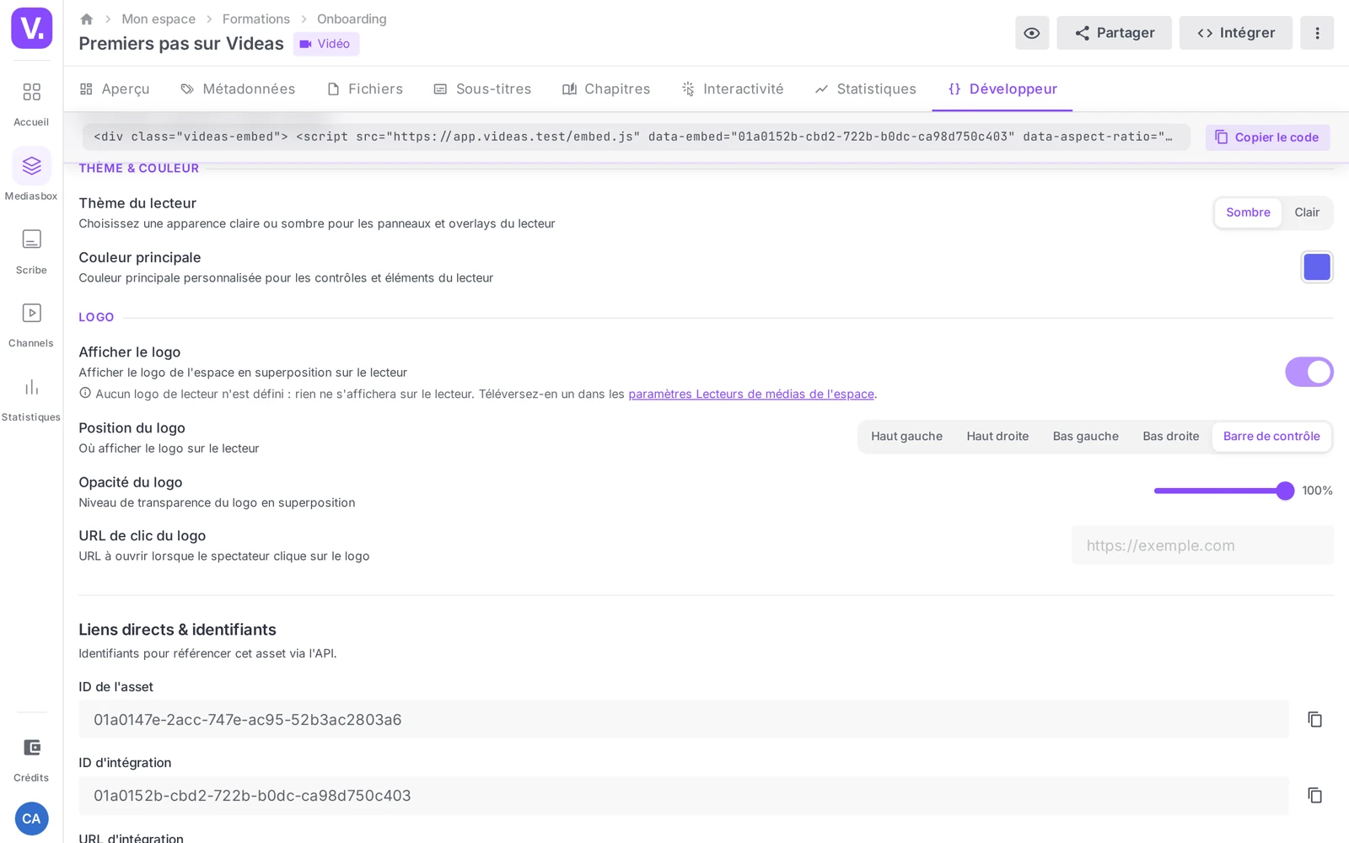Open the three-dot more options menu
1349x843 pixels.
click(x=1317, y=33)
